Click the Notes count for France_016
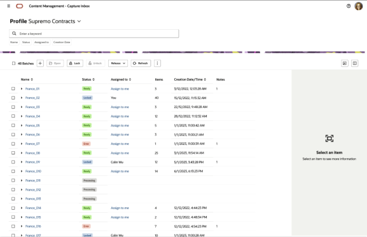The width and height of the screenshot is (367, 237). [x=217, y=226]
